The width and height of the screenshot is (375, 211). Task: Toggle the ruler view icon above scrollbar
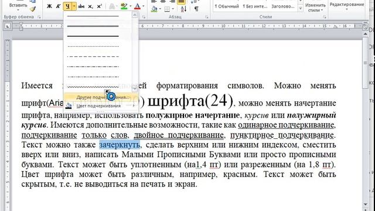tap(365, 26)
